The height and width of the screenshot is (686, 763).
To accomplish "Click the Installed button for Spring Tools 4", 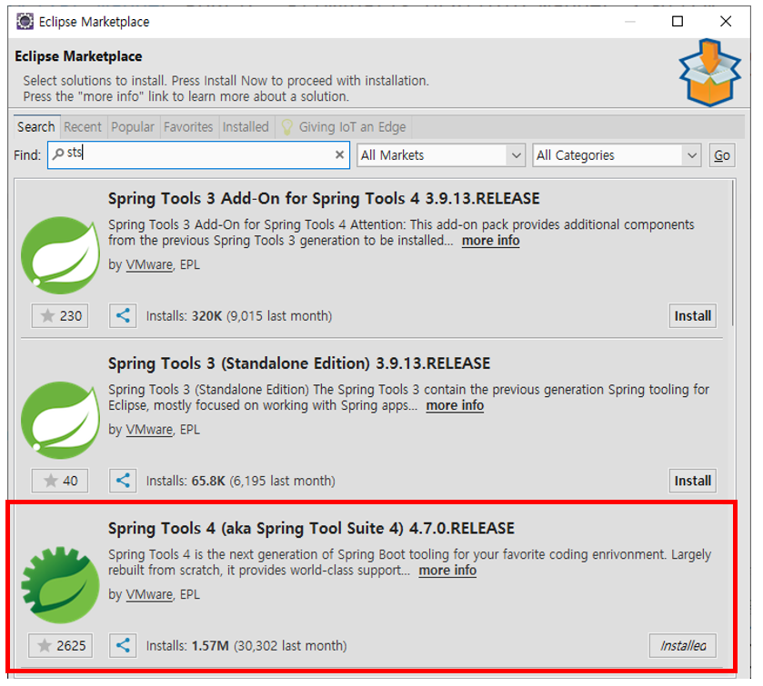I will (x=683, y=646).
